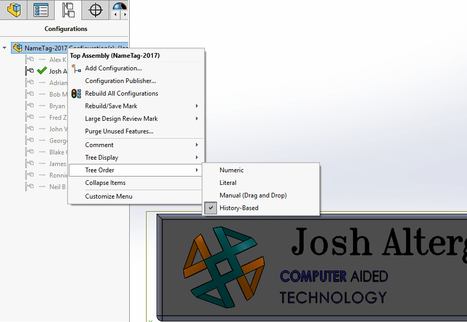This screenshot has width=467, height=322.
Task: Click the active Josh A configuration
Action: [58, 71]
